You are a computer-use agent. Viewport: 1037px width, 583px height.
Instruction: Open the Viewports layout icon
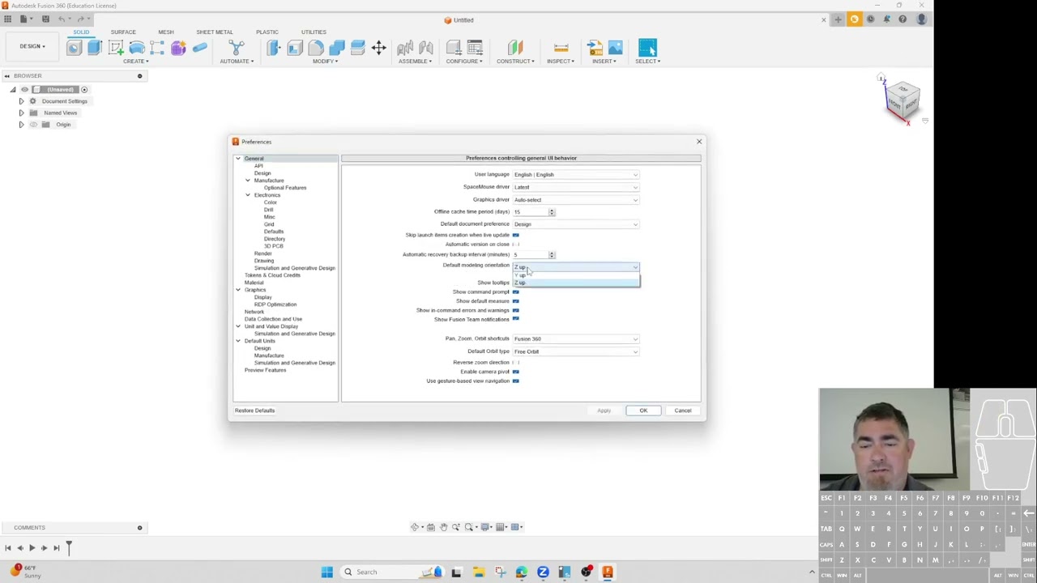(516, 527)
